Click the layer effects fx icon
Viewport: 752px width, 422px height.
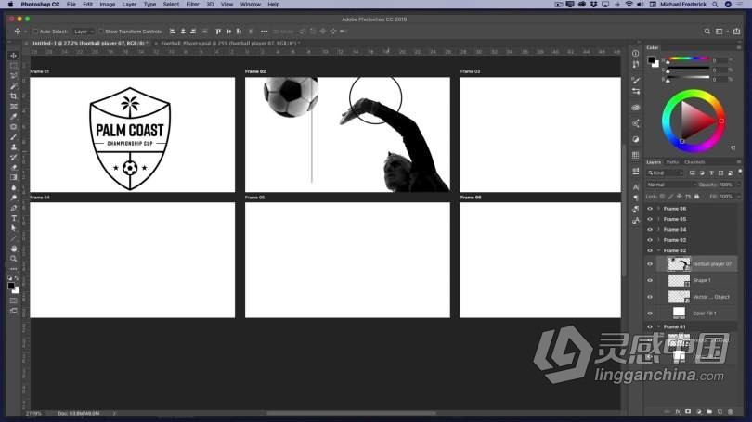(x=678, y=410)
